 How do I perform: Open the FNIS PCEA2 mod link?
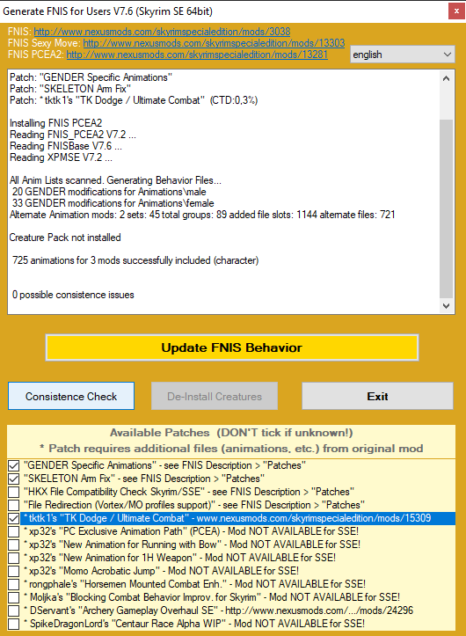[x=197, y=55]
